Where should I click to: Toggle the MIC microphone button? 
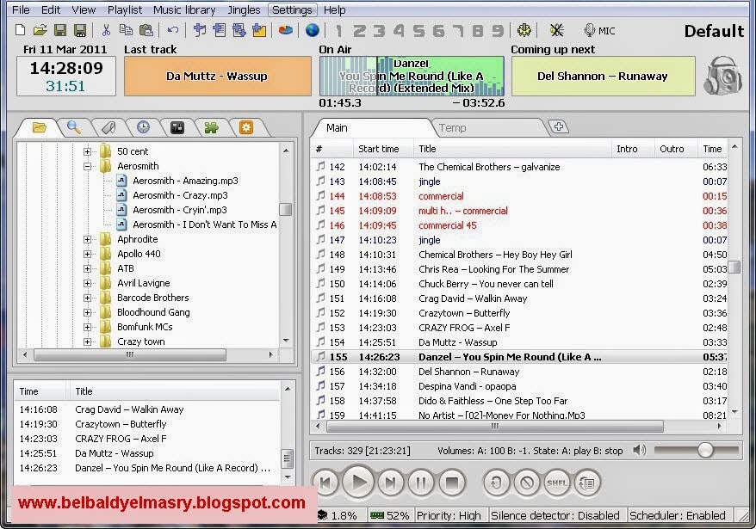[599, 31]
